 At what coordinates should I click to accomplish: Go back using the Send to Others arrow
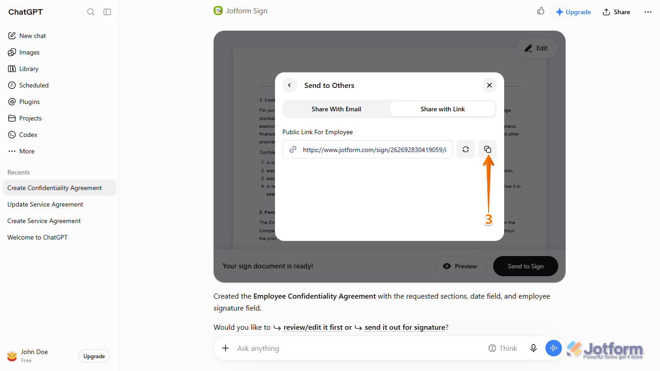(290, 85)
